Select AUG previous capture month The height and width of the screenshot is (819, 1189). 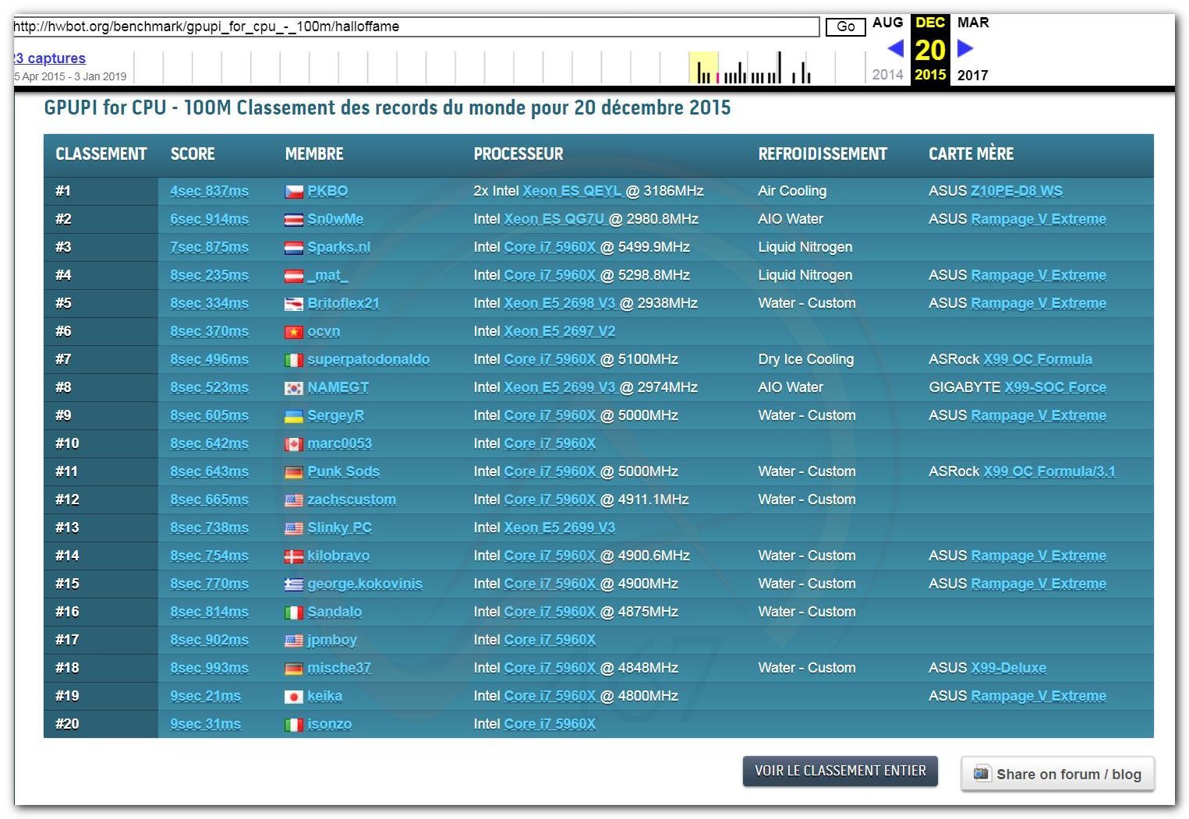point(887,23)
